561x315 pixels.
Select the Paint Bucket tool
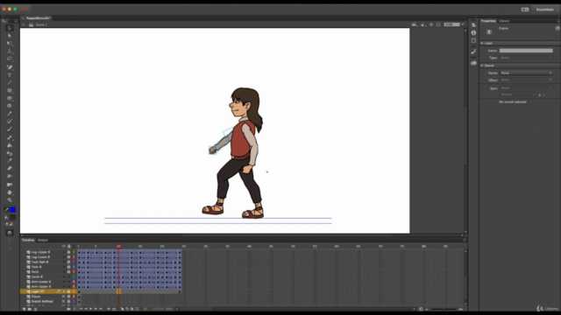click(10, 145)
